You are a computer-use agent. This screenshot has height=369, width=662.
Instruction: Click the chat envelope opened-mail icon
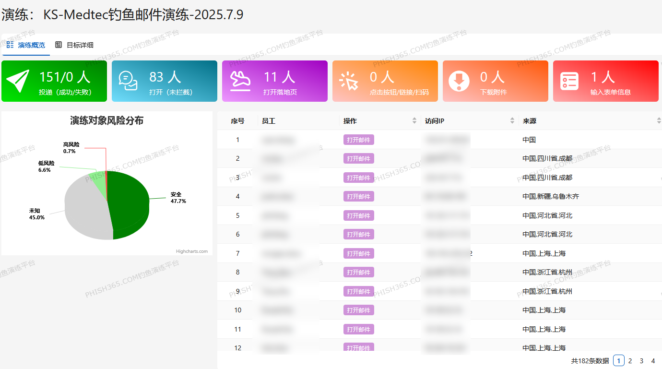(x=128, y=81)
